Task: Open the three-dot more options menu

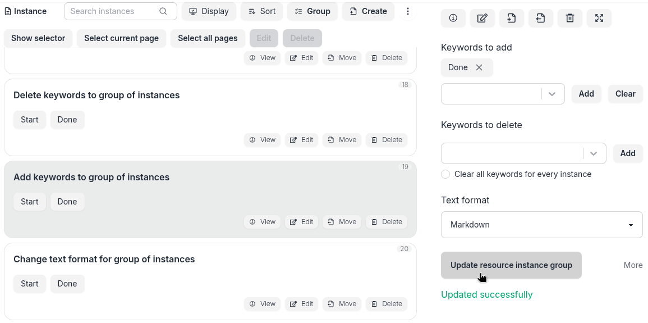Action: point(408,11)
